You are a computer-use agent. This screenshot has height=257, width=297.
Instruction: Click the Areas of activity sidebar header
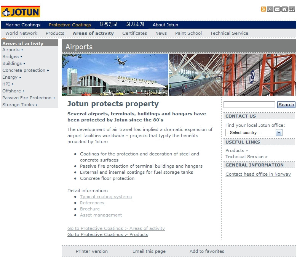(30, 43)
